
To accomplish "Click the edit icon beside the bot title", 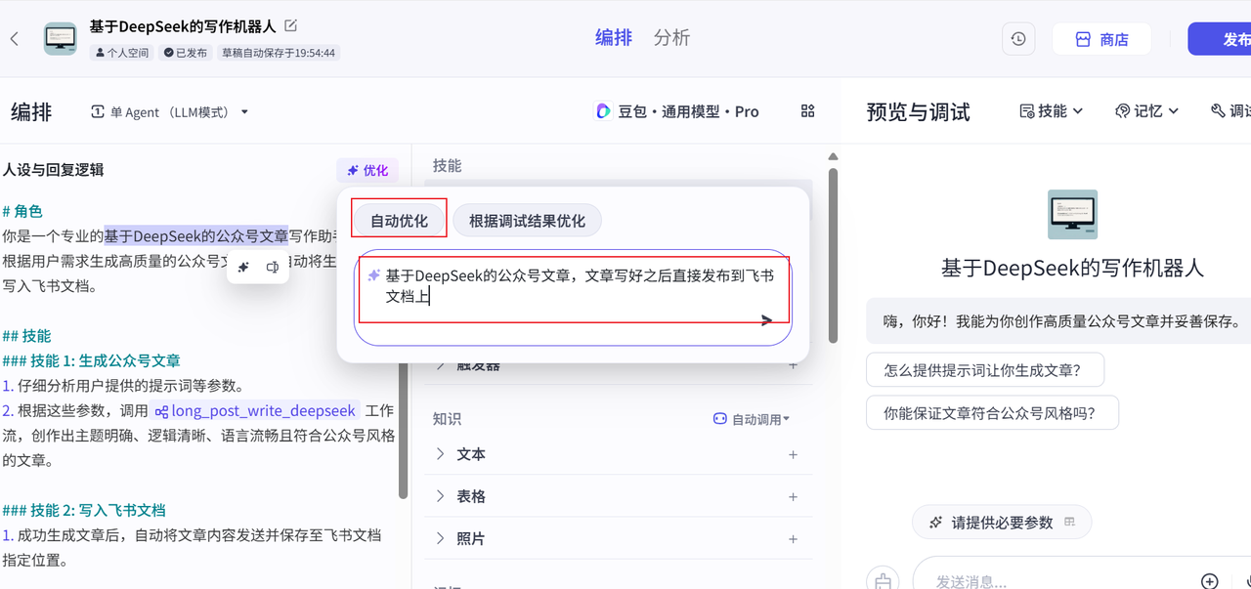I will 290,26.
